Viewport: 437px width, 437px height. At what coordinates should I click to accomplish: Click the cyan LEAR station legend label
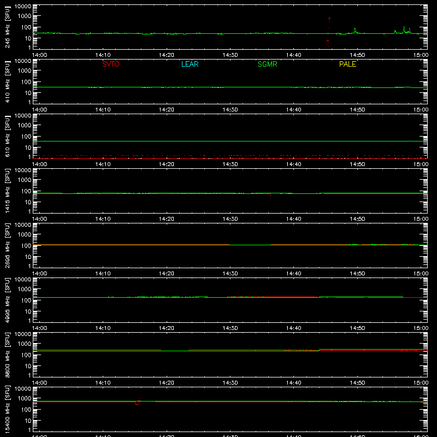pos(190,64)
